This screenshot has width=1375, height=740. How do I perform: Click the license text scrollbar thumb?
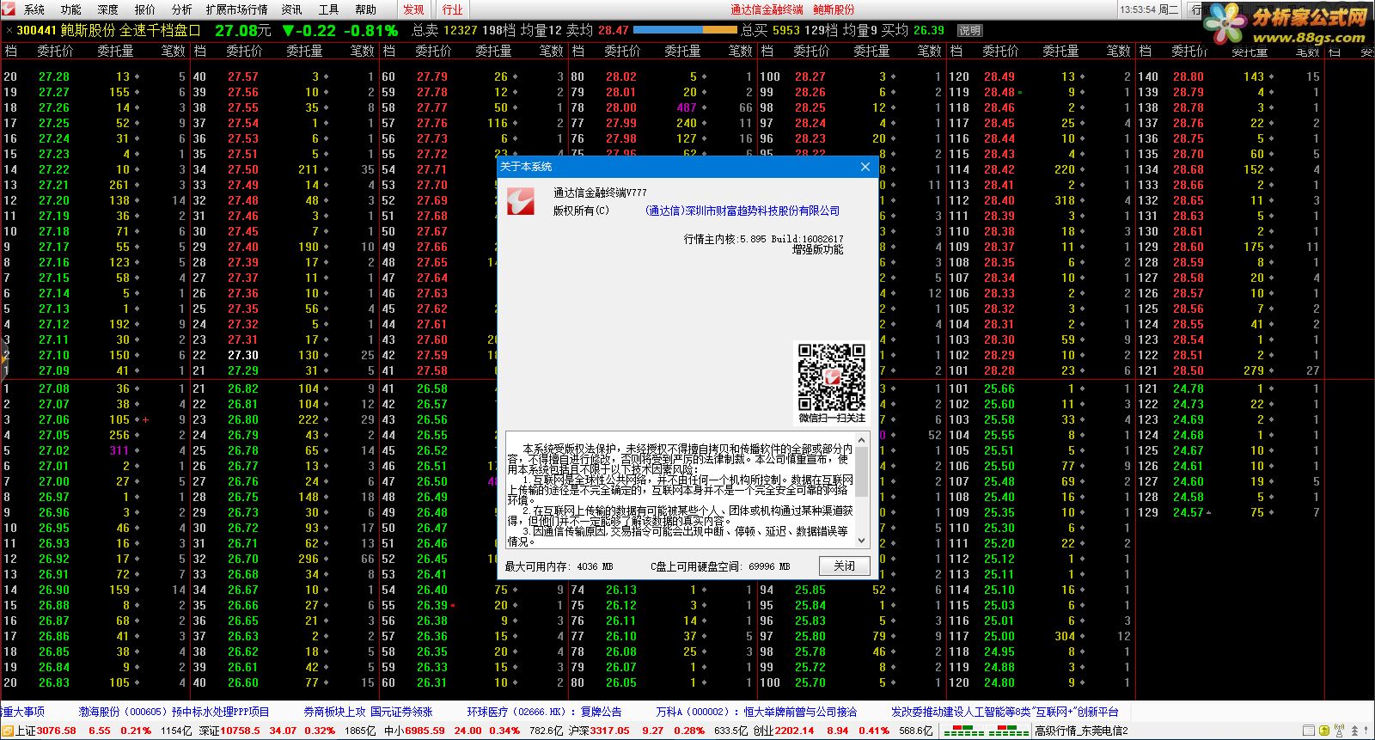862,472
